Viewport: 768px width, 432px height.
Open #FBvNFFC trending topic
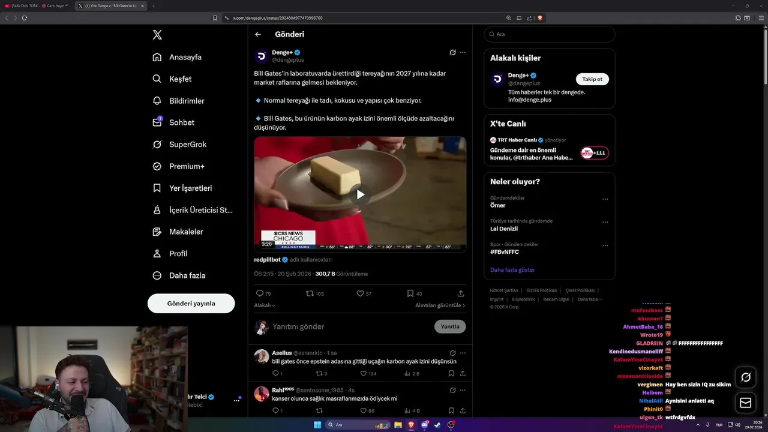pos(505,252)
